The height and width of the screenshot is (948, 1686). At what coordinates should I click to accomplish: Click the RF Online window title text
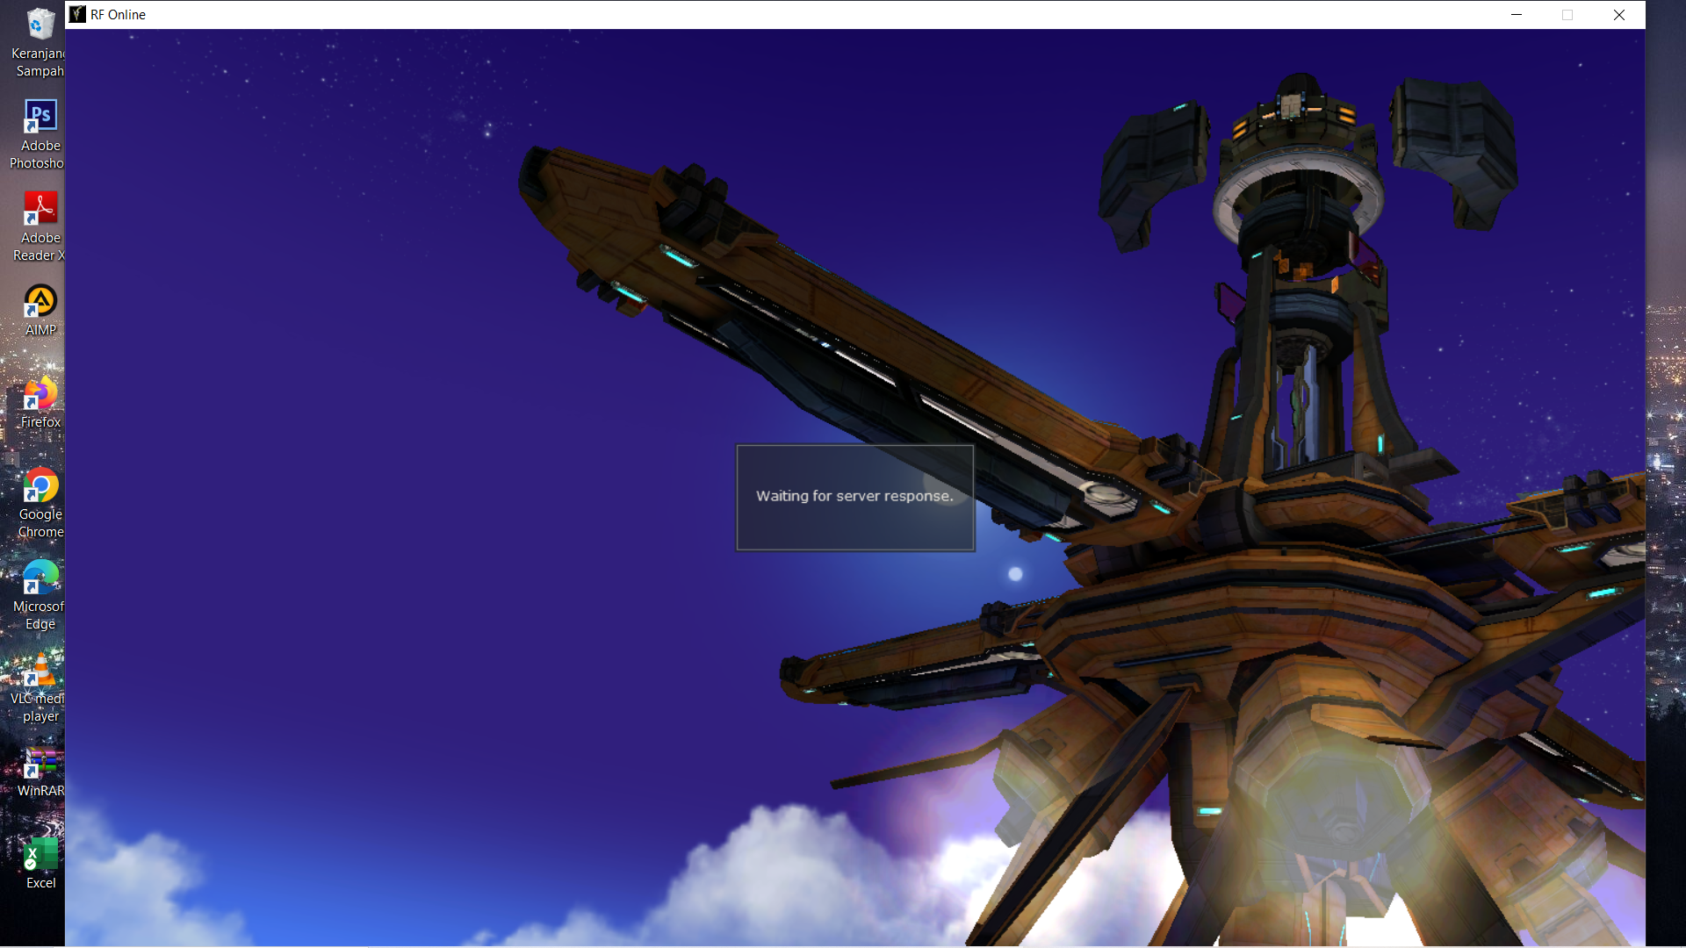coord(118,15)
